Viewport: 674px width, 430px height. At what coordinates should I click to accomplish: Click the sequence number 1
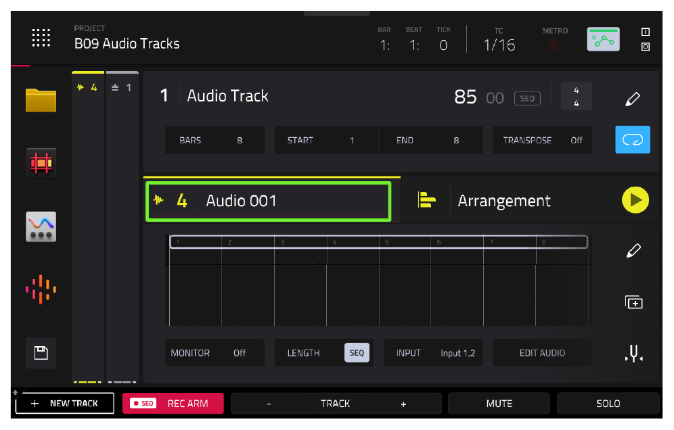tap(164, 95)
